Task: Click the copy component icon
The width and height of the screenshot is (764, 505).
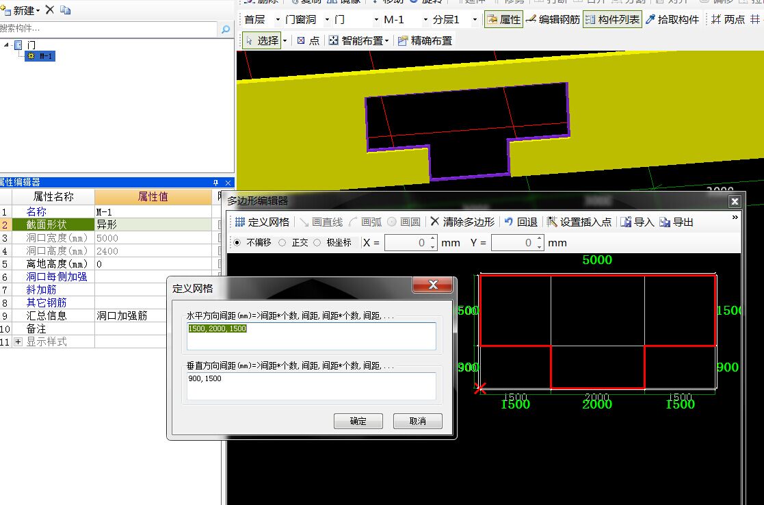Action: 65,10
